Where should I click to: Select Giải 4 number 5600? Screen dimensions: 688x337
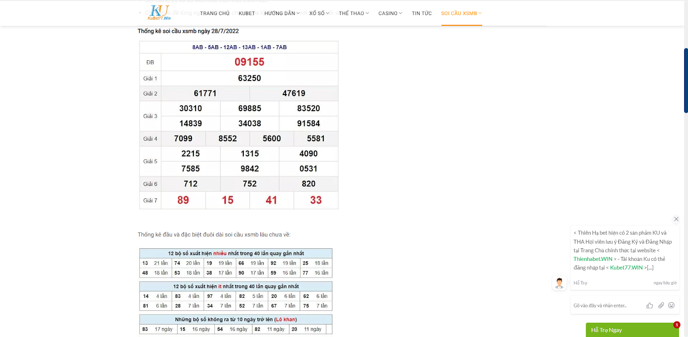[x=272, y=139]
